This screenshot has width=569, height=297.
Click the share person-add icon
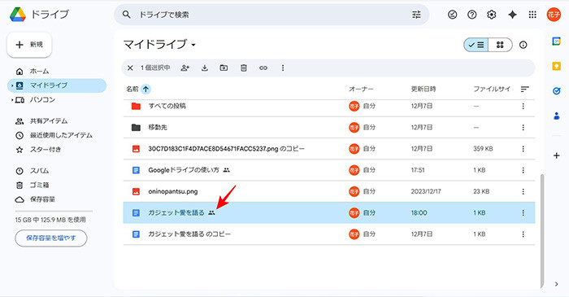point(185,68)
